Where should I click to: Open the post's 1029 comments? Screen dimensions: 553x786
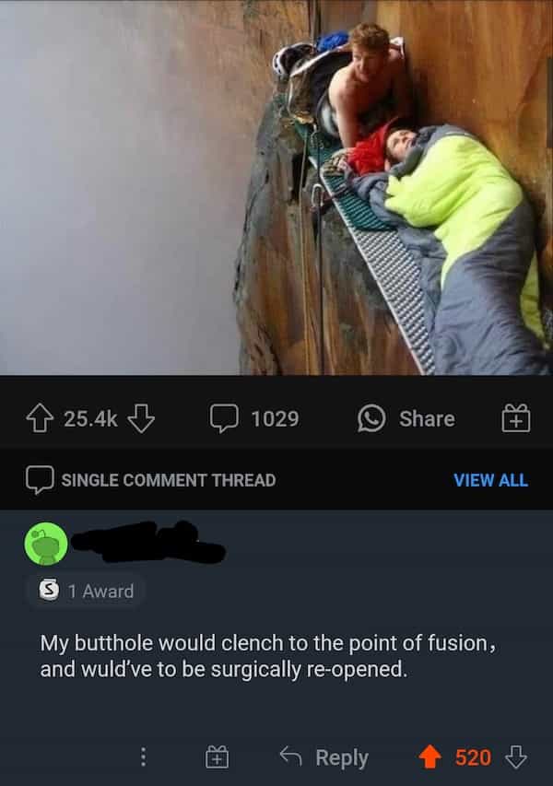click(254, 418)
